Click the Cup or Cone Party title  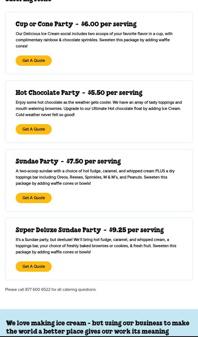(44, 24)
